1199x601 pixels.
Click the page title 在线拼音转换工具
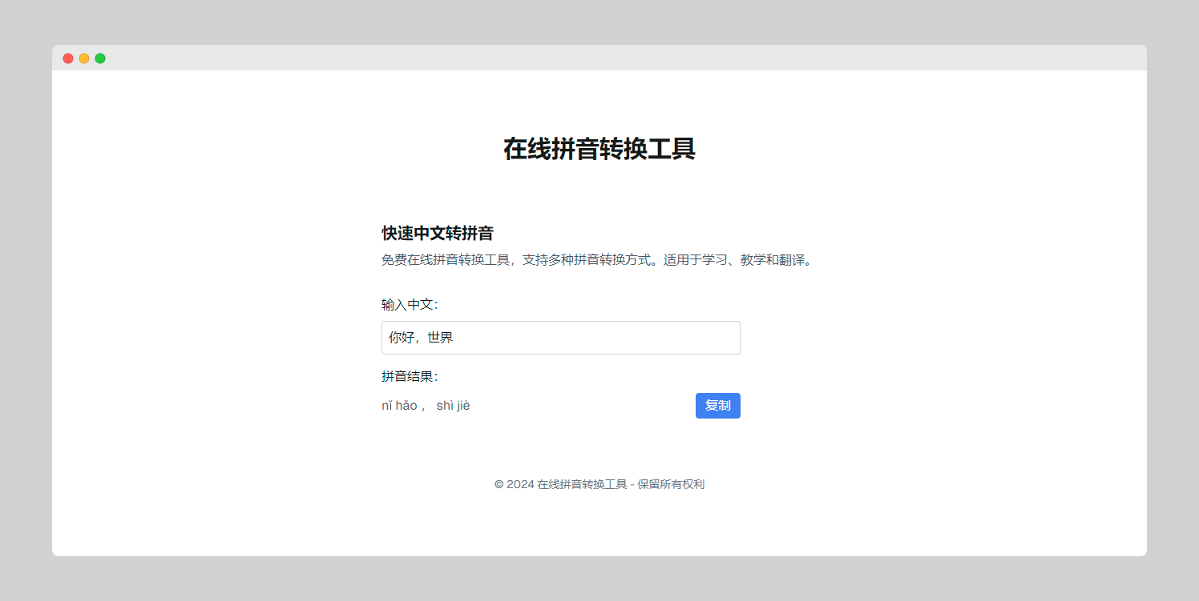(599, 149)
